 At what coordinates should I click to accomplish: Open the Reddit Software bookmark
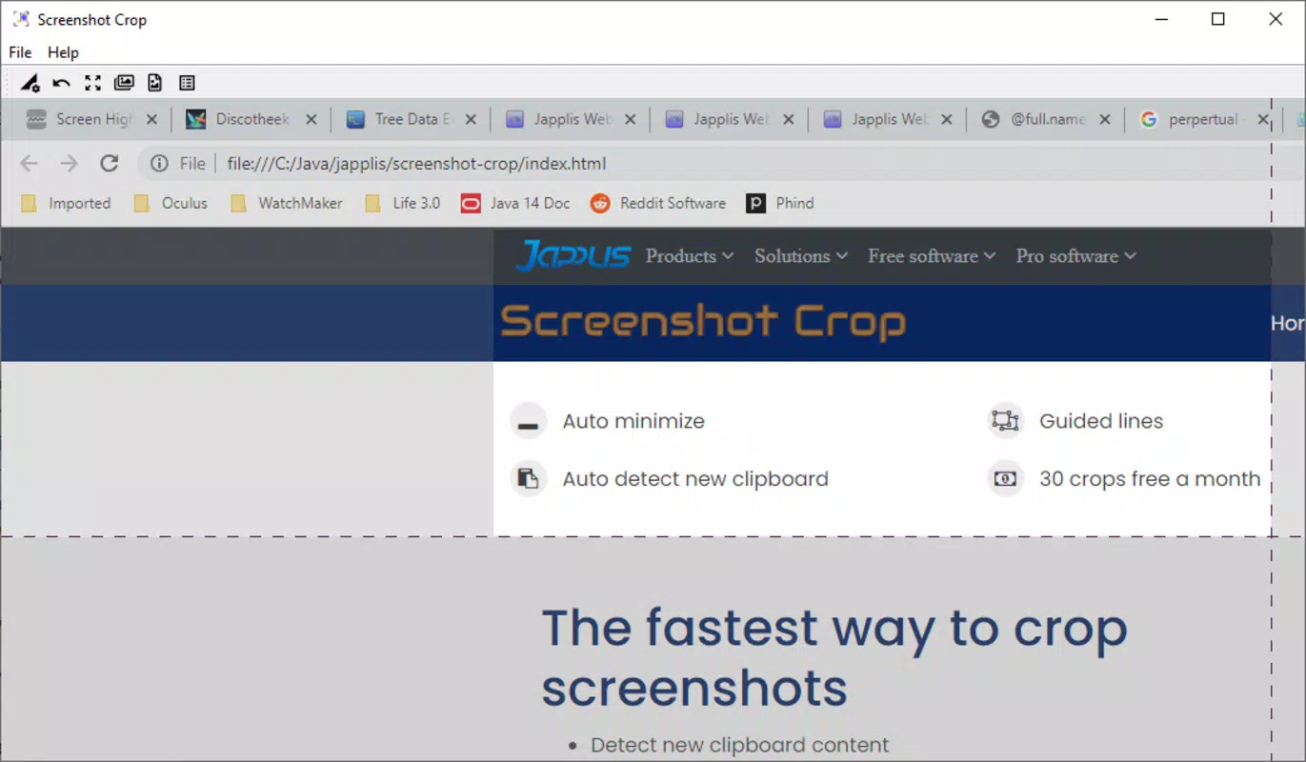click(657, 203)
